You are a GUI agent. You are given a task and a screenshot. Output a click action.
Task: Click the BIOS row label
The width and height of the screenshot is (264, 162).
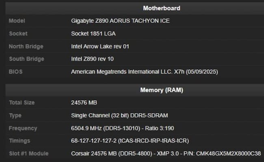[16, 72]
